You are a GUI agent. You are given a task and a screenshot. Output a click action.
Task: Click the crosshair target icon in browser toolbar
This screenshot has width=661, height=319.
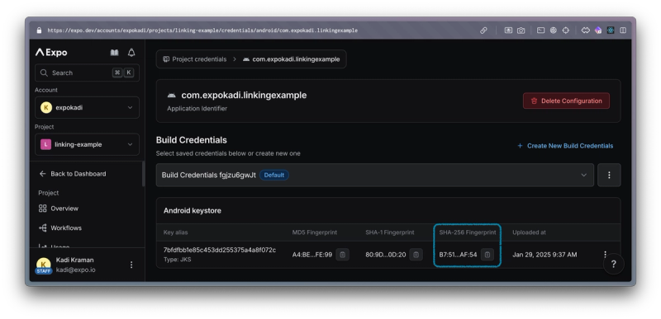[566, 30]
